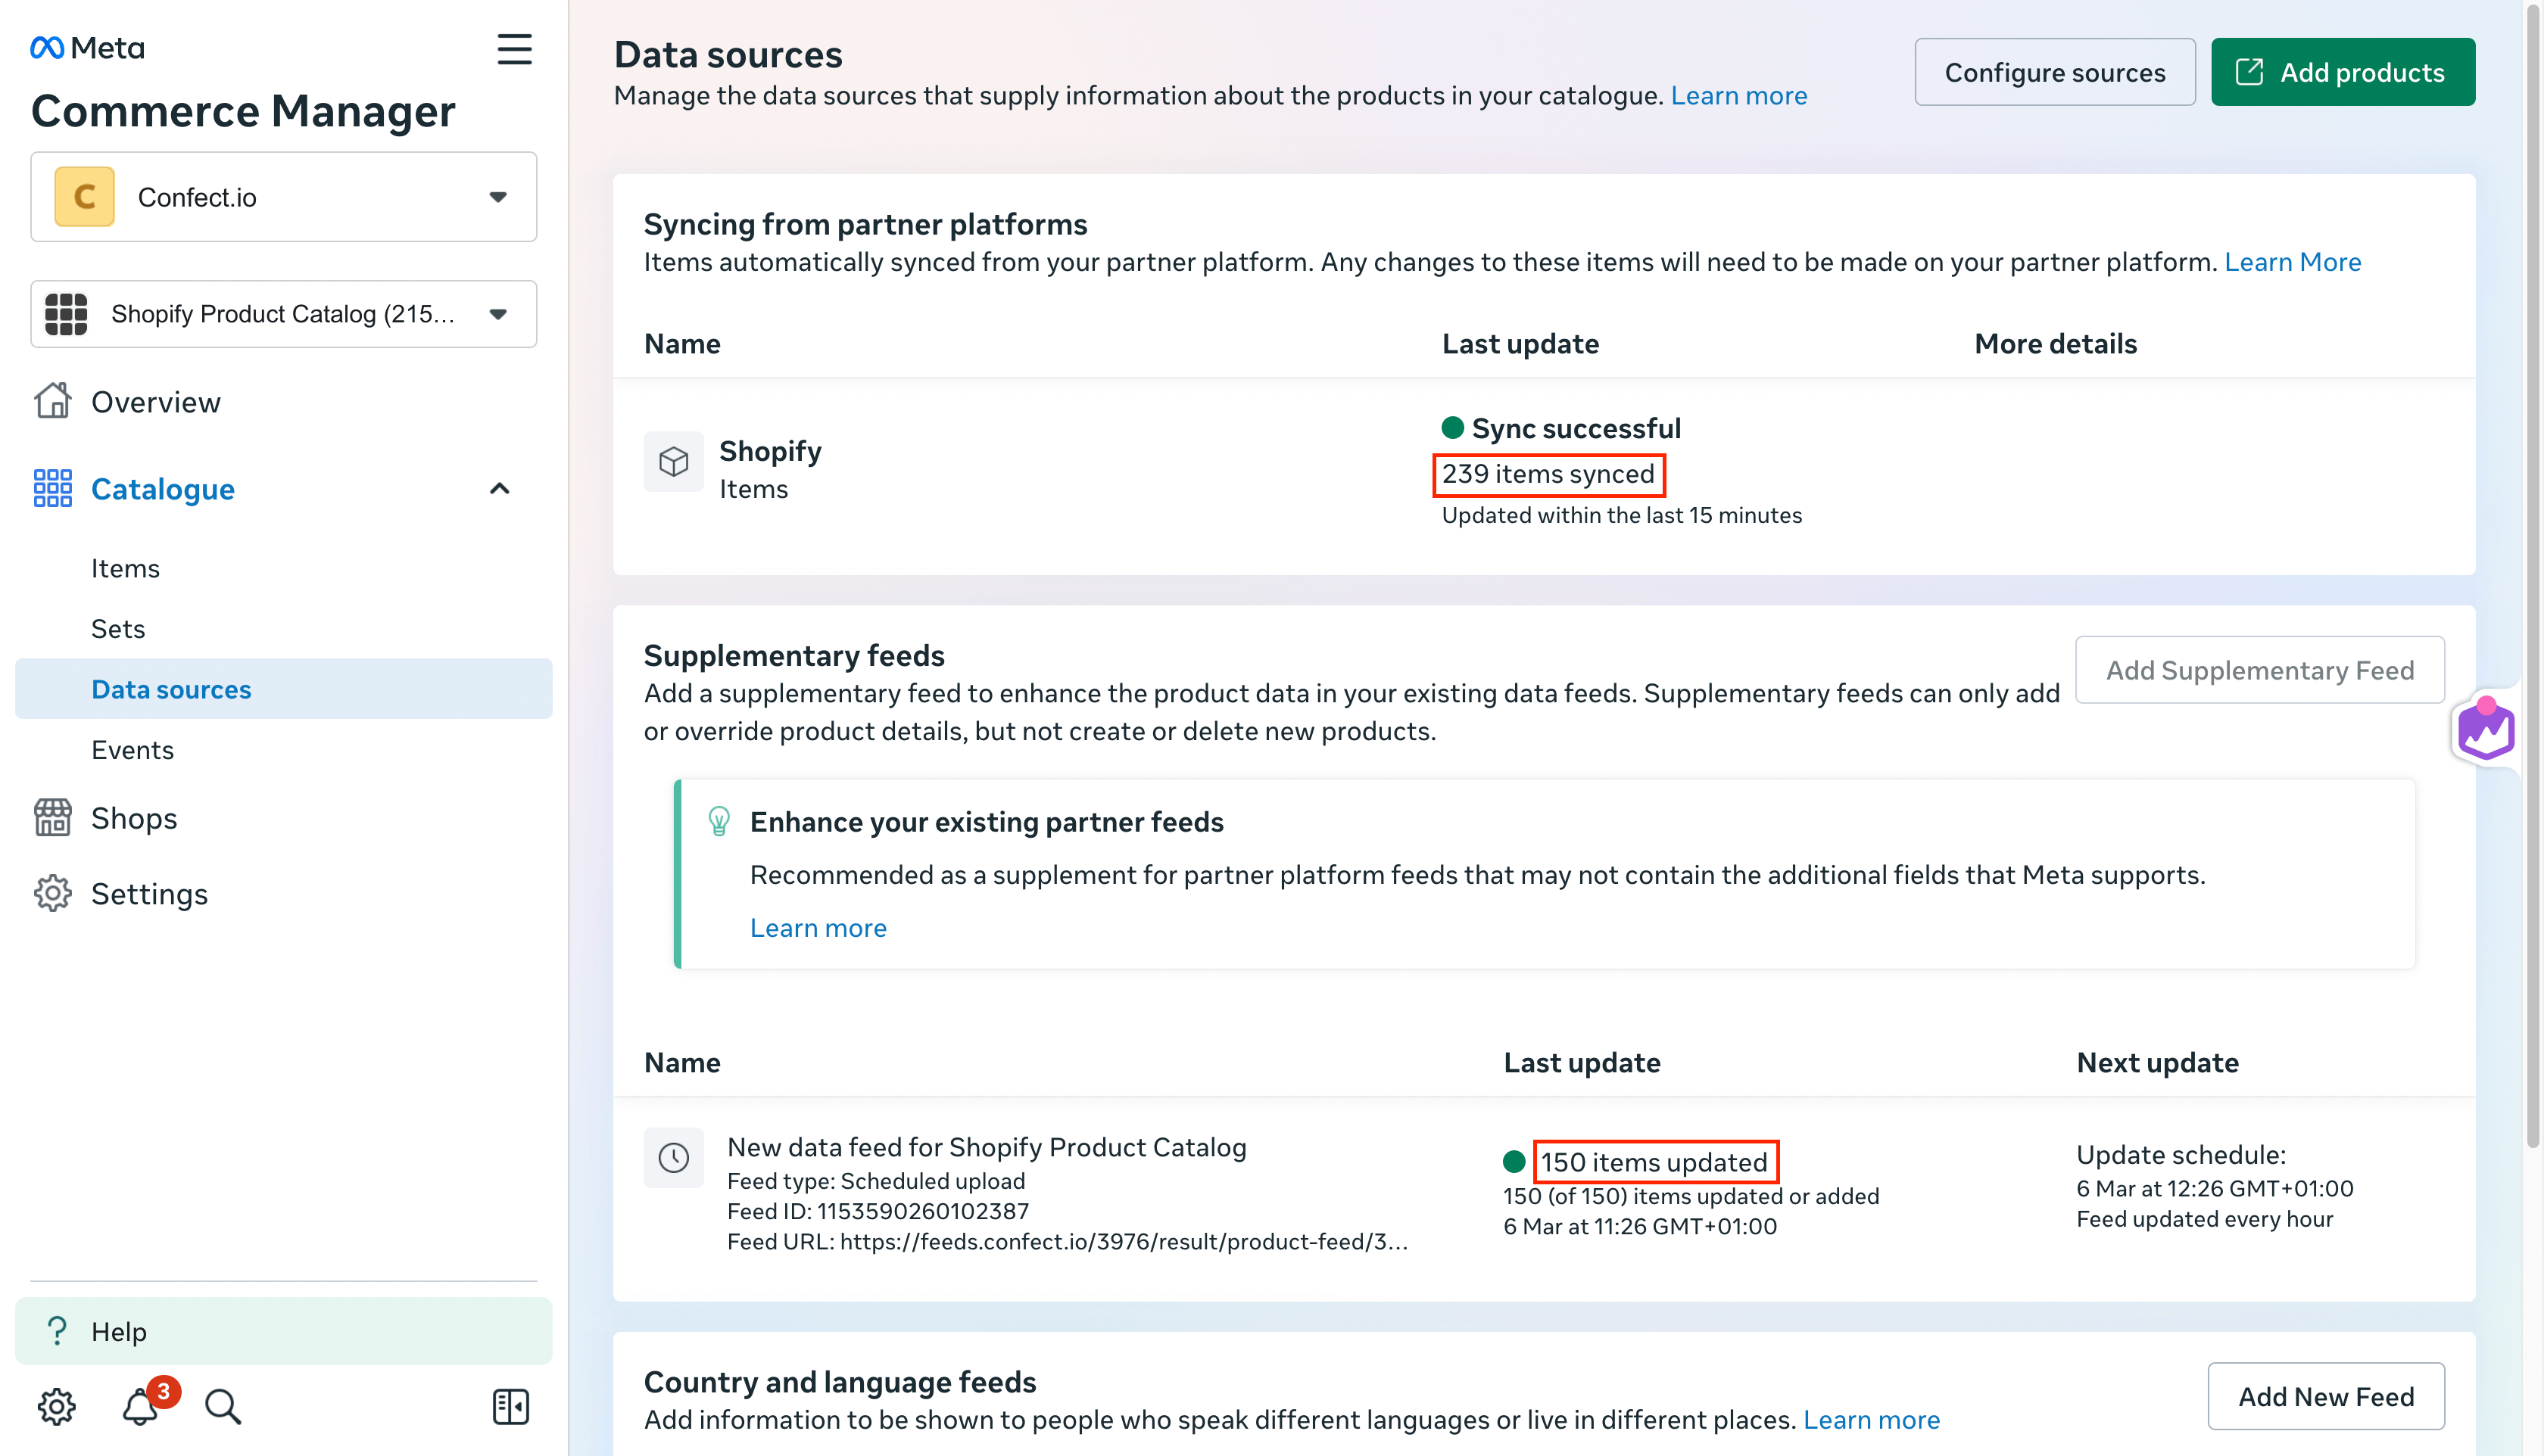Screen dimensions: 2544x1456
Task: Click the Feed URL text
Action: tap(1068, 1242)
